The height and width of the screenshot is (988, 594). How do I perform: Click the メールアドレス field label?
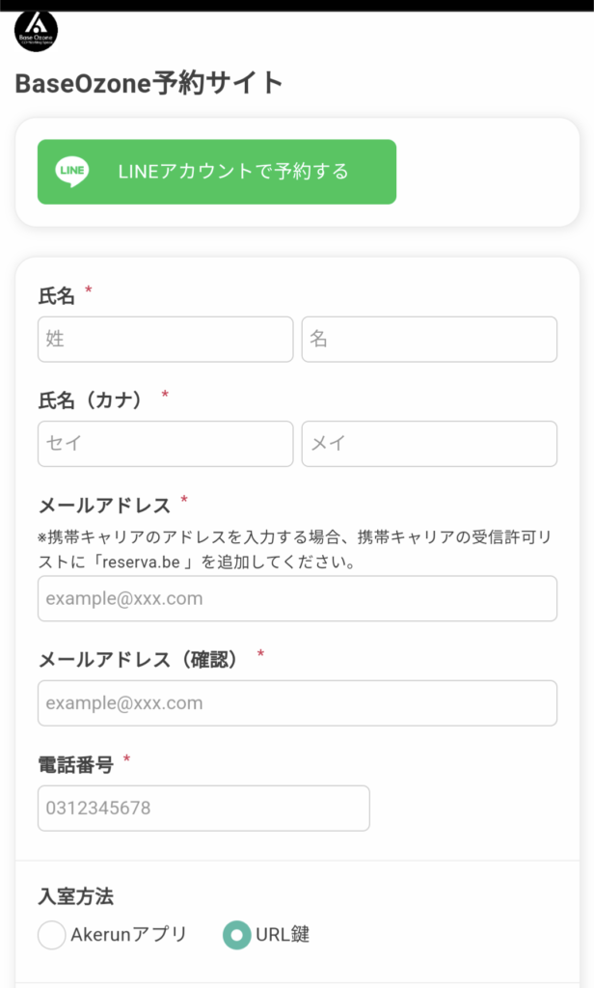[x=104, y=504]
